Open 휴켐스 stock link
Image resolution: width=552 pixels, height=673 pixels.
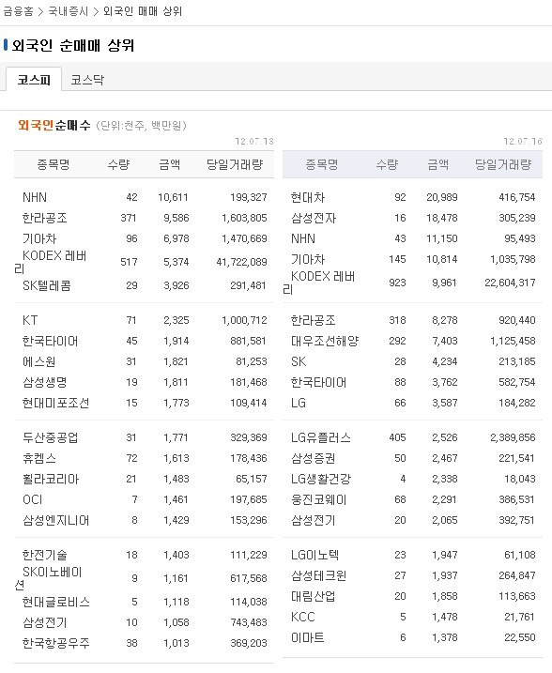(39, 458)
